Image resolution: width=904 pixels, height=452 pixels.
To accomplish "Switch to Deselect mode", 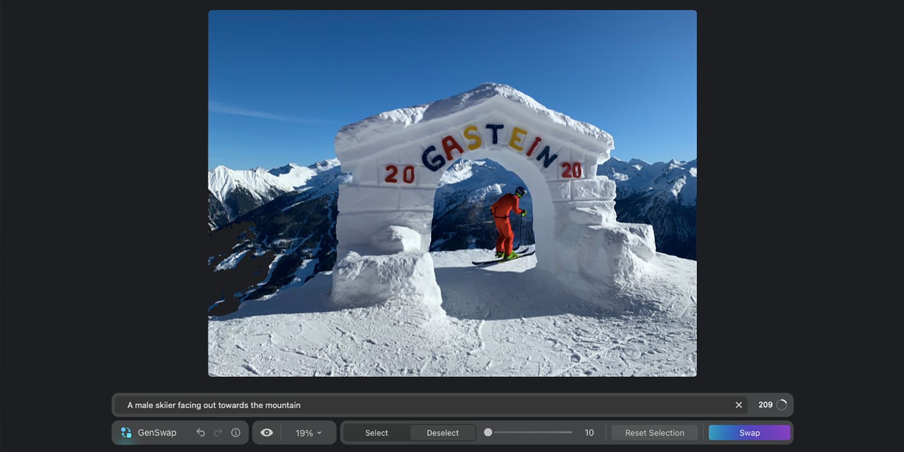I will point(443,433).
